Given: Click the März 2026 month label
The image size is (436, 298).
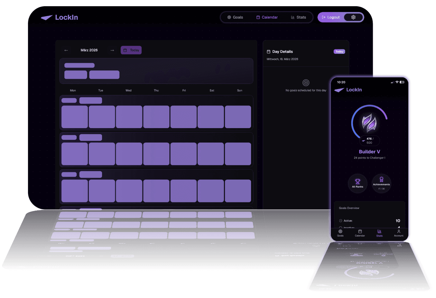Looking at the screenshot, I should (89, 50).
